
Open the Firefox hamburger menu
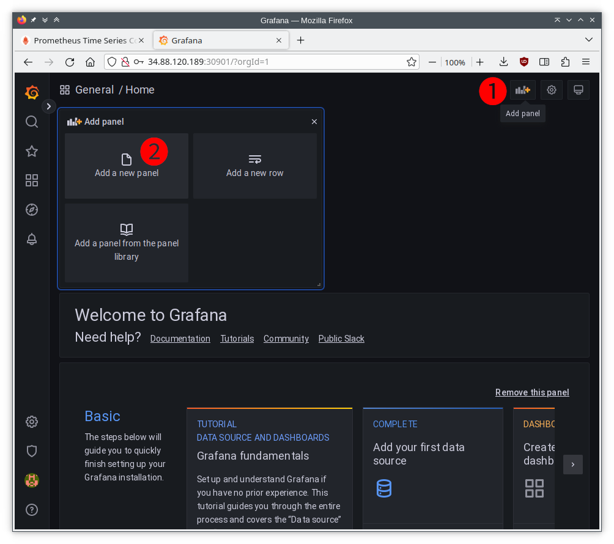(x=586, y=62)
